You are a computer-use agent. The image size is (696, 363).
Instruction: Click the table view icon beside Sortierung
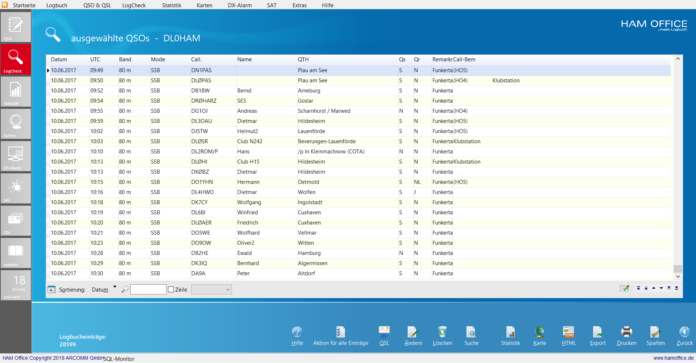click(x=52, y=289)
